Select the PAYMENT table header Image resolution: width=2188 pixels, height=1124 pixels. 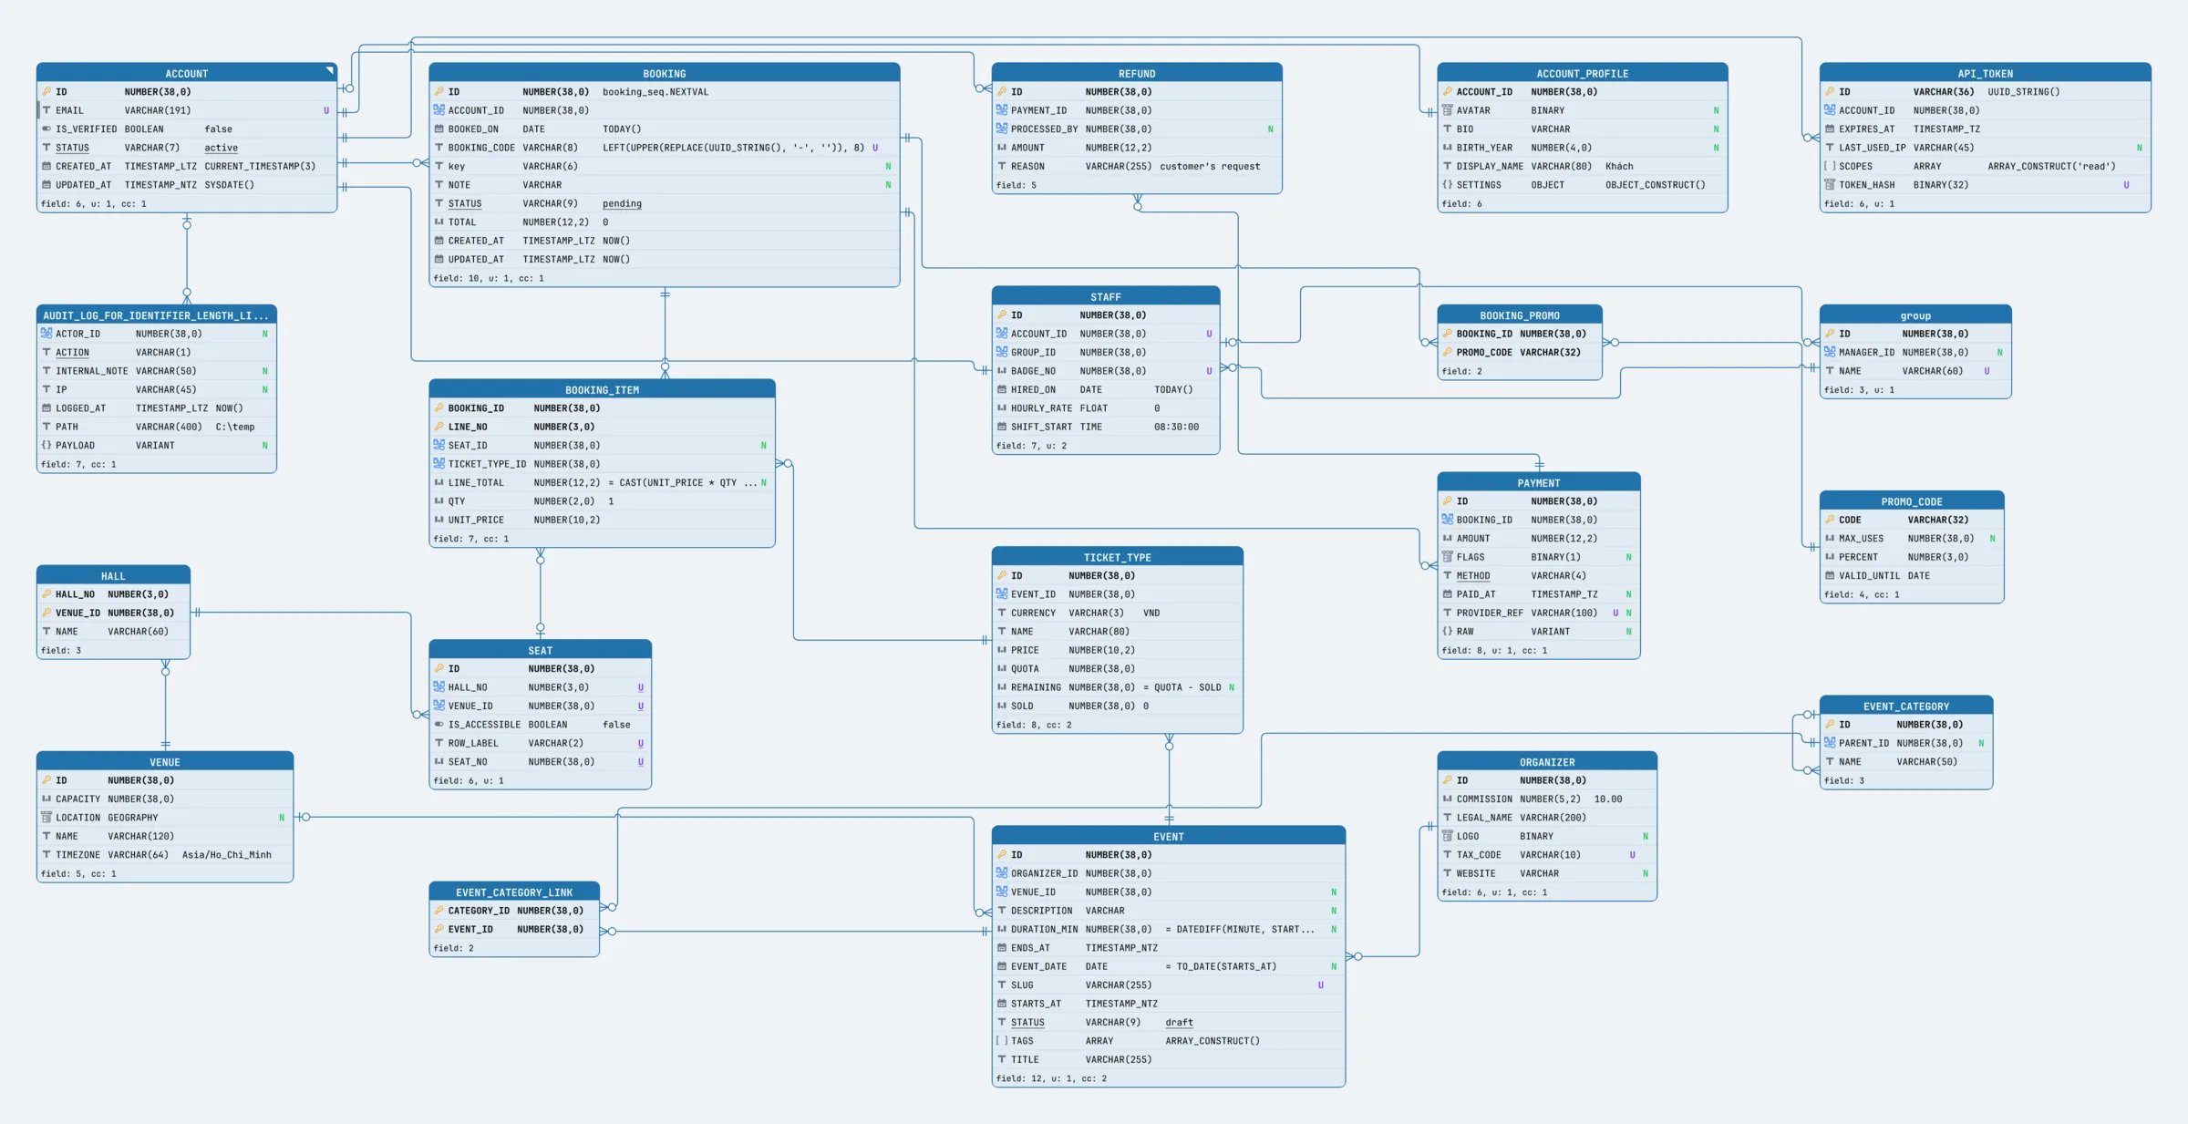[x=1538, y=483]
